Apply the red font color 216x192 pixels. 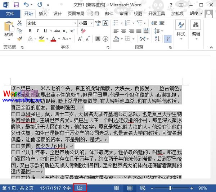point(53,39)
